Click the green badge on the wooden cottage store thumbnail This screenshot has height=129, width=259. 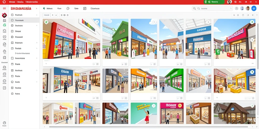[x=252, y=106]
